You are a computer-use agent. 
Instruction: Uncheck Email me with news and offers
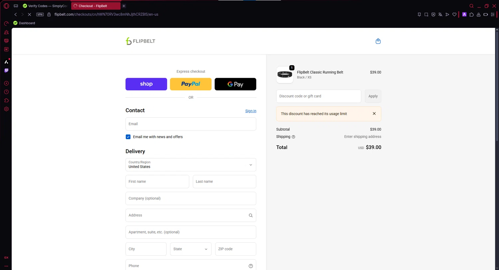point(128,137)
